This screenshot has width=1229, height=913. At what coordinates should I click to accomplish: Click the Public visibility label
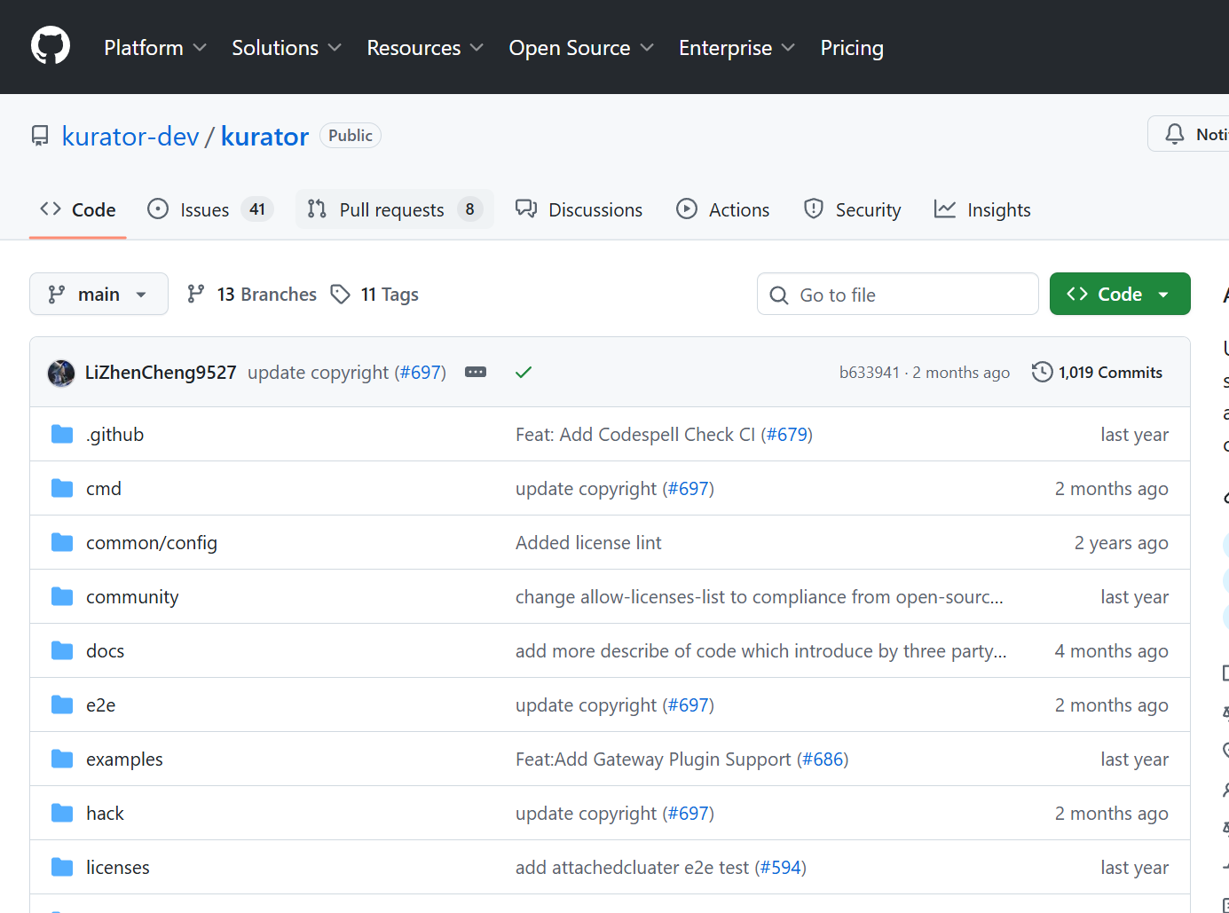[351, 135]
